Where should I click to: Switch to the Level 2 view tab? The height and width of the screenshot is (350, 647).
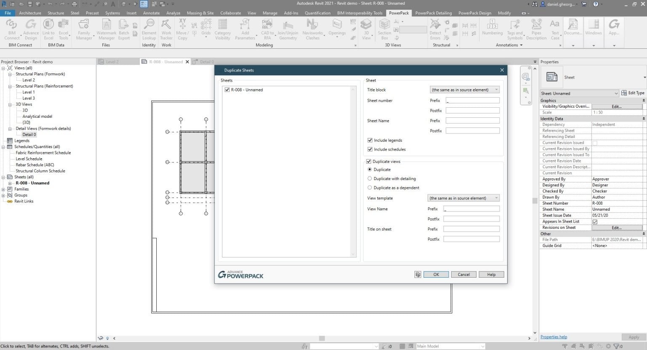(113, 61)
